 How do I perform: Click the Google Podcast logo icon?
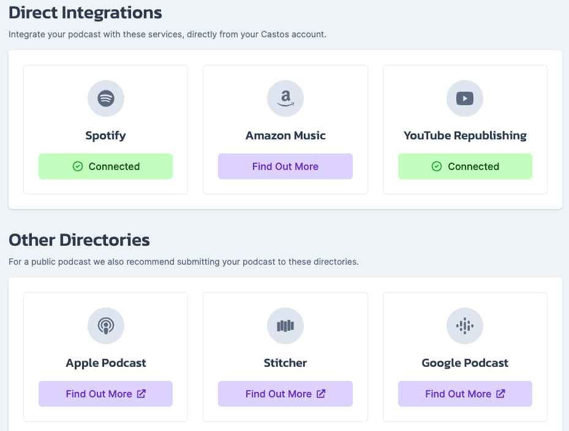464,326
